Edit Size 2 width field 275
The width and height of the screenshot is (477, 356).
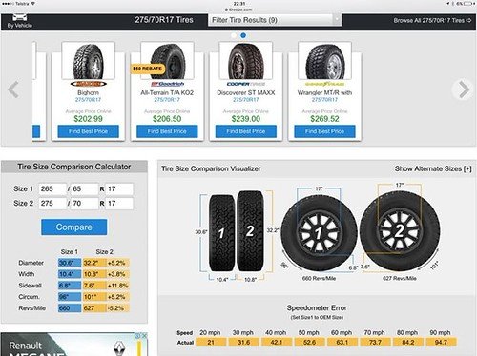[x=52, y=204]
